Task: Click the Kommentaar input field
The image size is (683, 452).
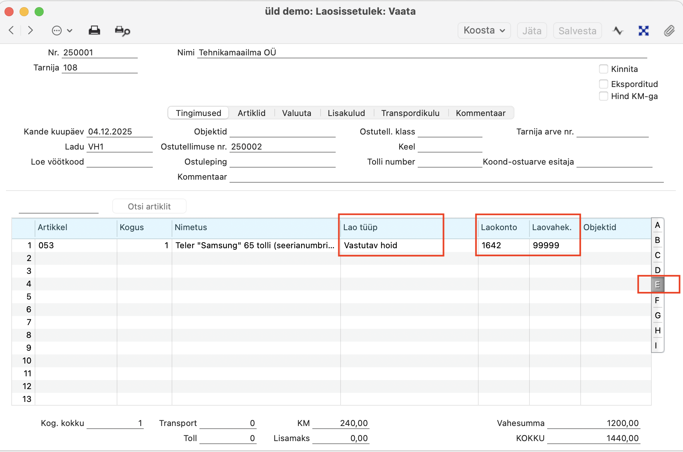Action: 446,177
